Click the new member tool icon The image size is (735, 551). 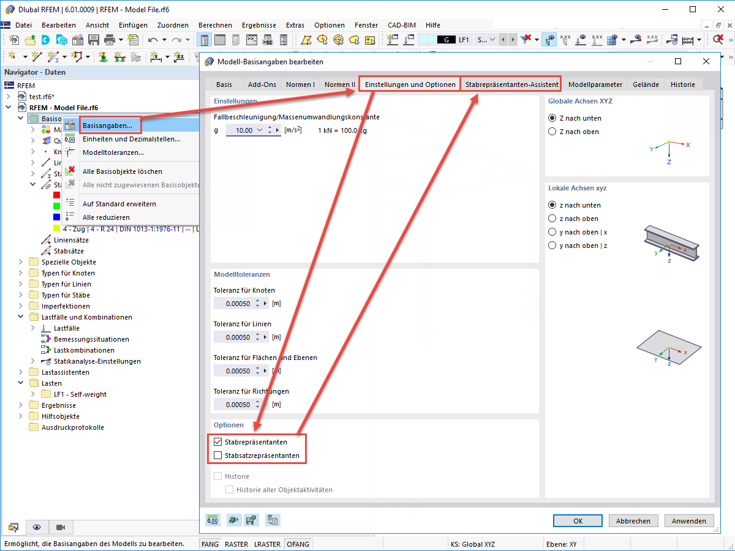[x=54, y=56]
